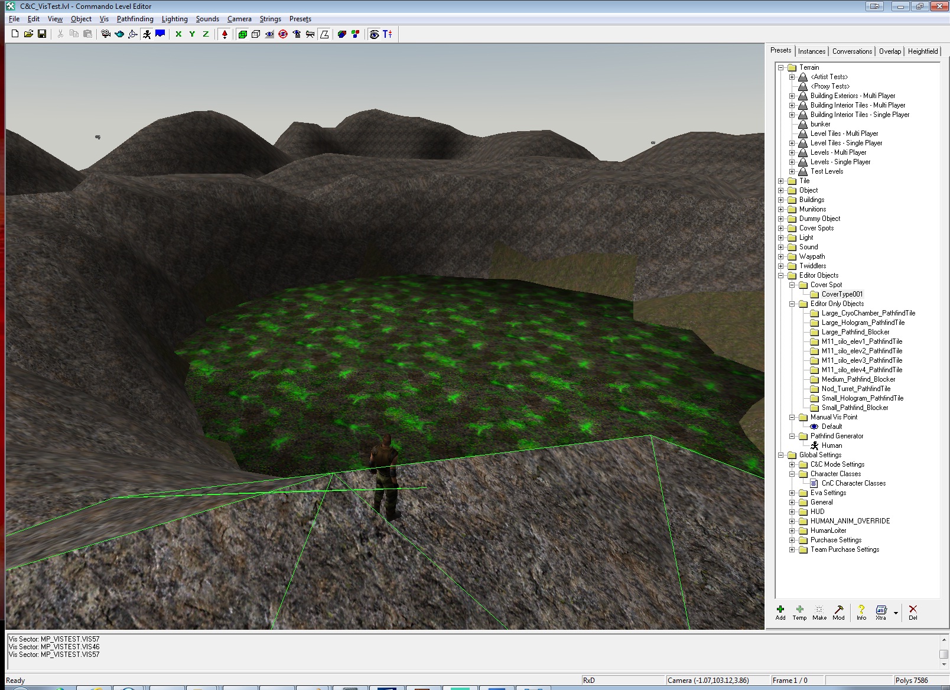This screenshot has height=690, width=950.
Task: Select the camera mode toolbar icon
Action: [x=106, y=34]
